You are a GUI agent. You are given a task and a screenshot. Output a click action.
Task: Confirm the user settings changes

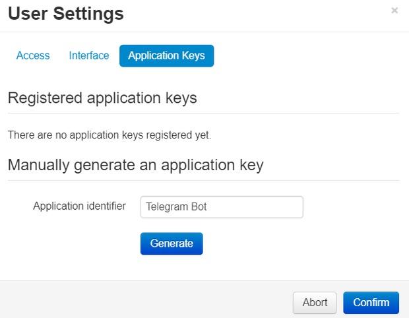tap(371, 303)
